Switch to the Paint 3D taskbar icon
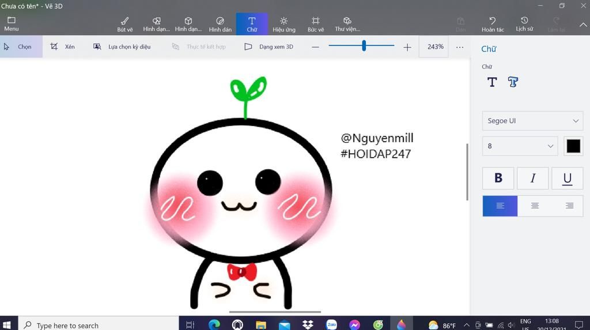This screenshot has height=330, width=590. pos(402,325)
